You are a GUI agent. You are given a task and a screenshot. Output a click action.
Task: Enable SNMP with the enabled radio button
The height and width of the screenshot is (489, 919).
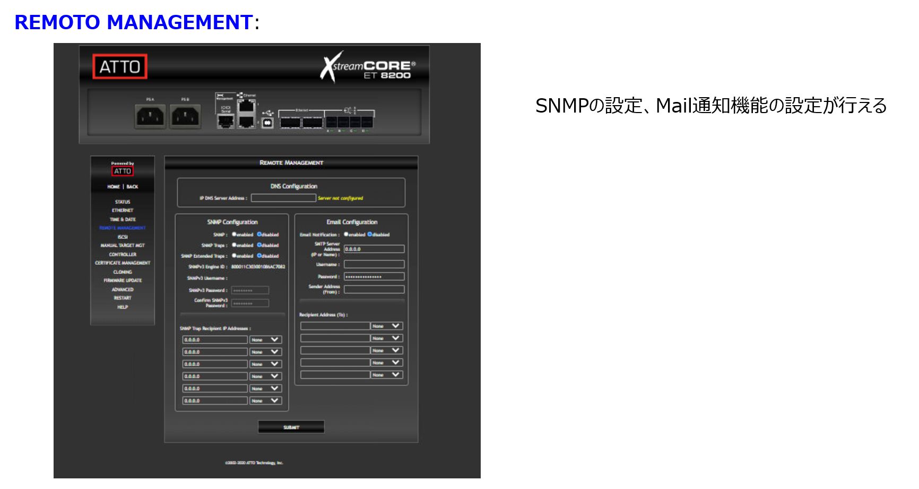pyautogui.click(x=234, y=234)
